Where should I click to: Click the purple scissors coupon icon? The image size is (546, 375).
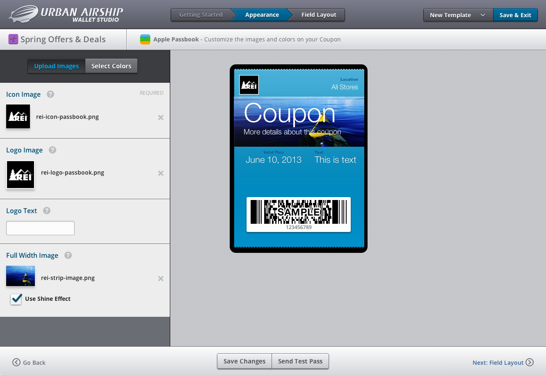pos(13,39)
